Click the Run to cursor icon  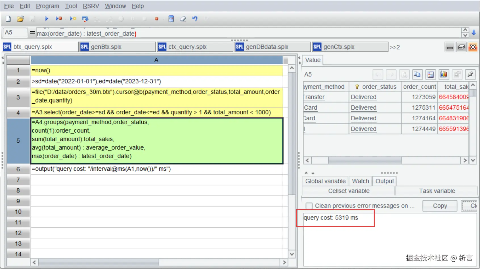tap(73, 19)
